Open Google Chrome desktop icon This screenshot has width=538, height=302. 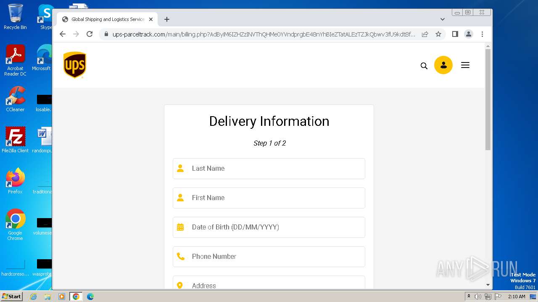point(15,225)
